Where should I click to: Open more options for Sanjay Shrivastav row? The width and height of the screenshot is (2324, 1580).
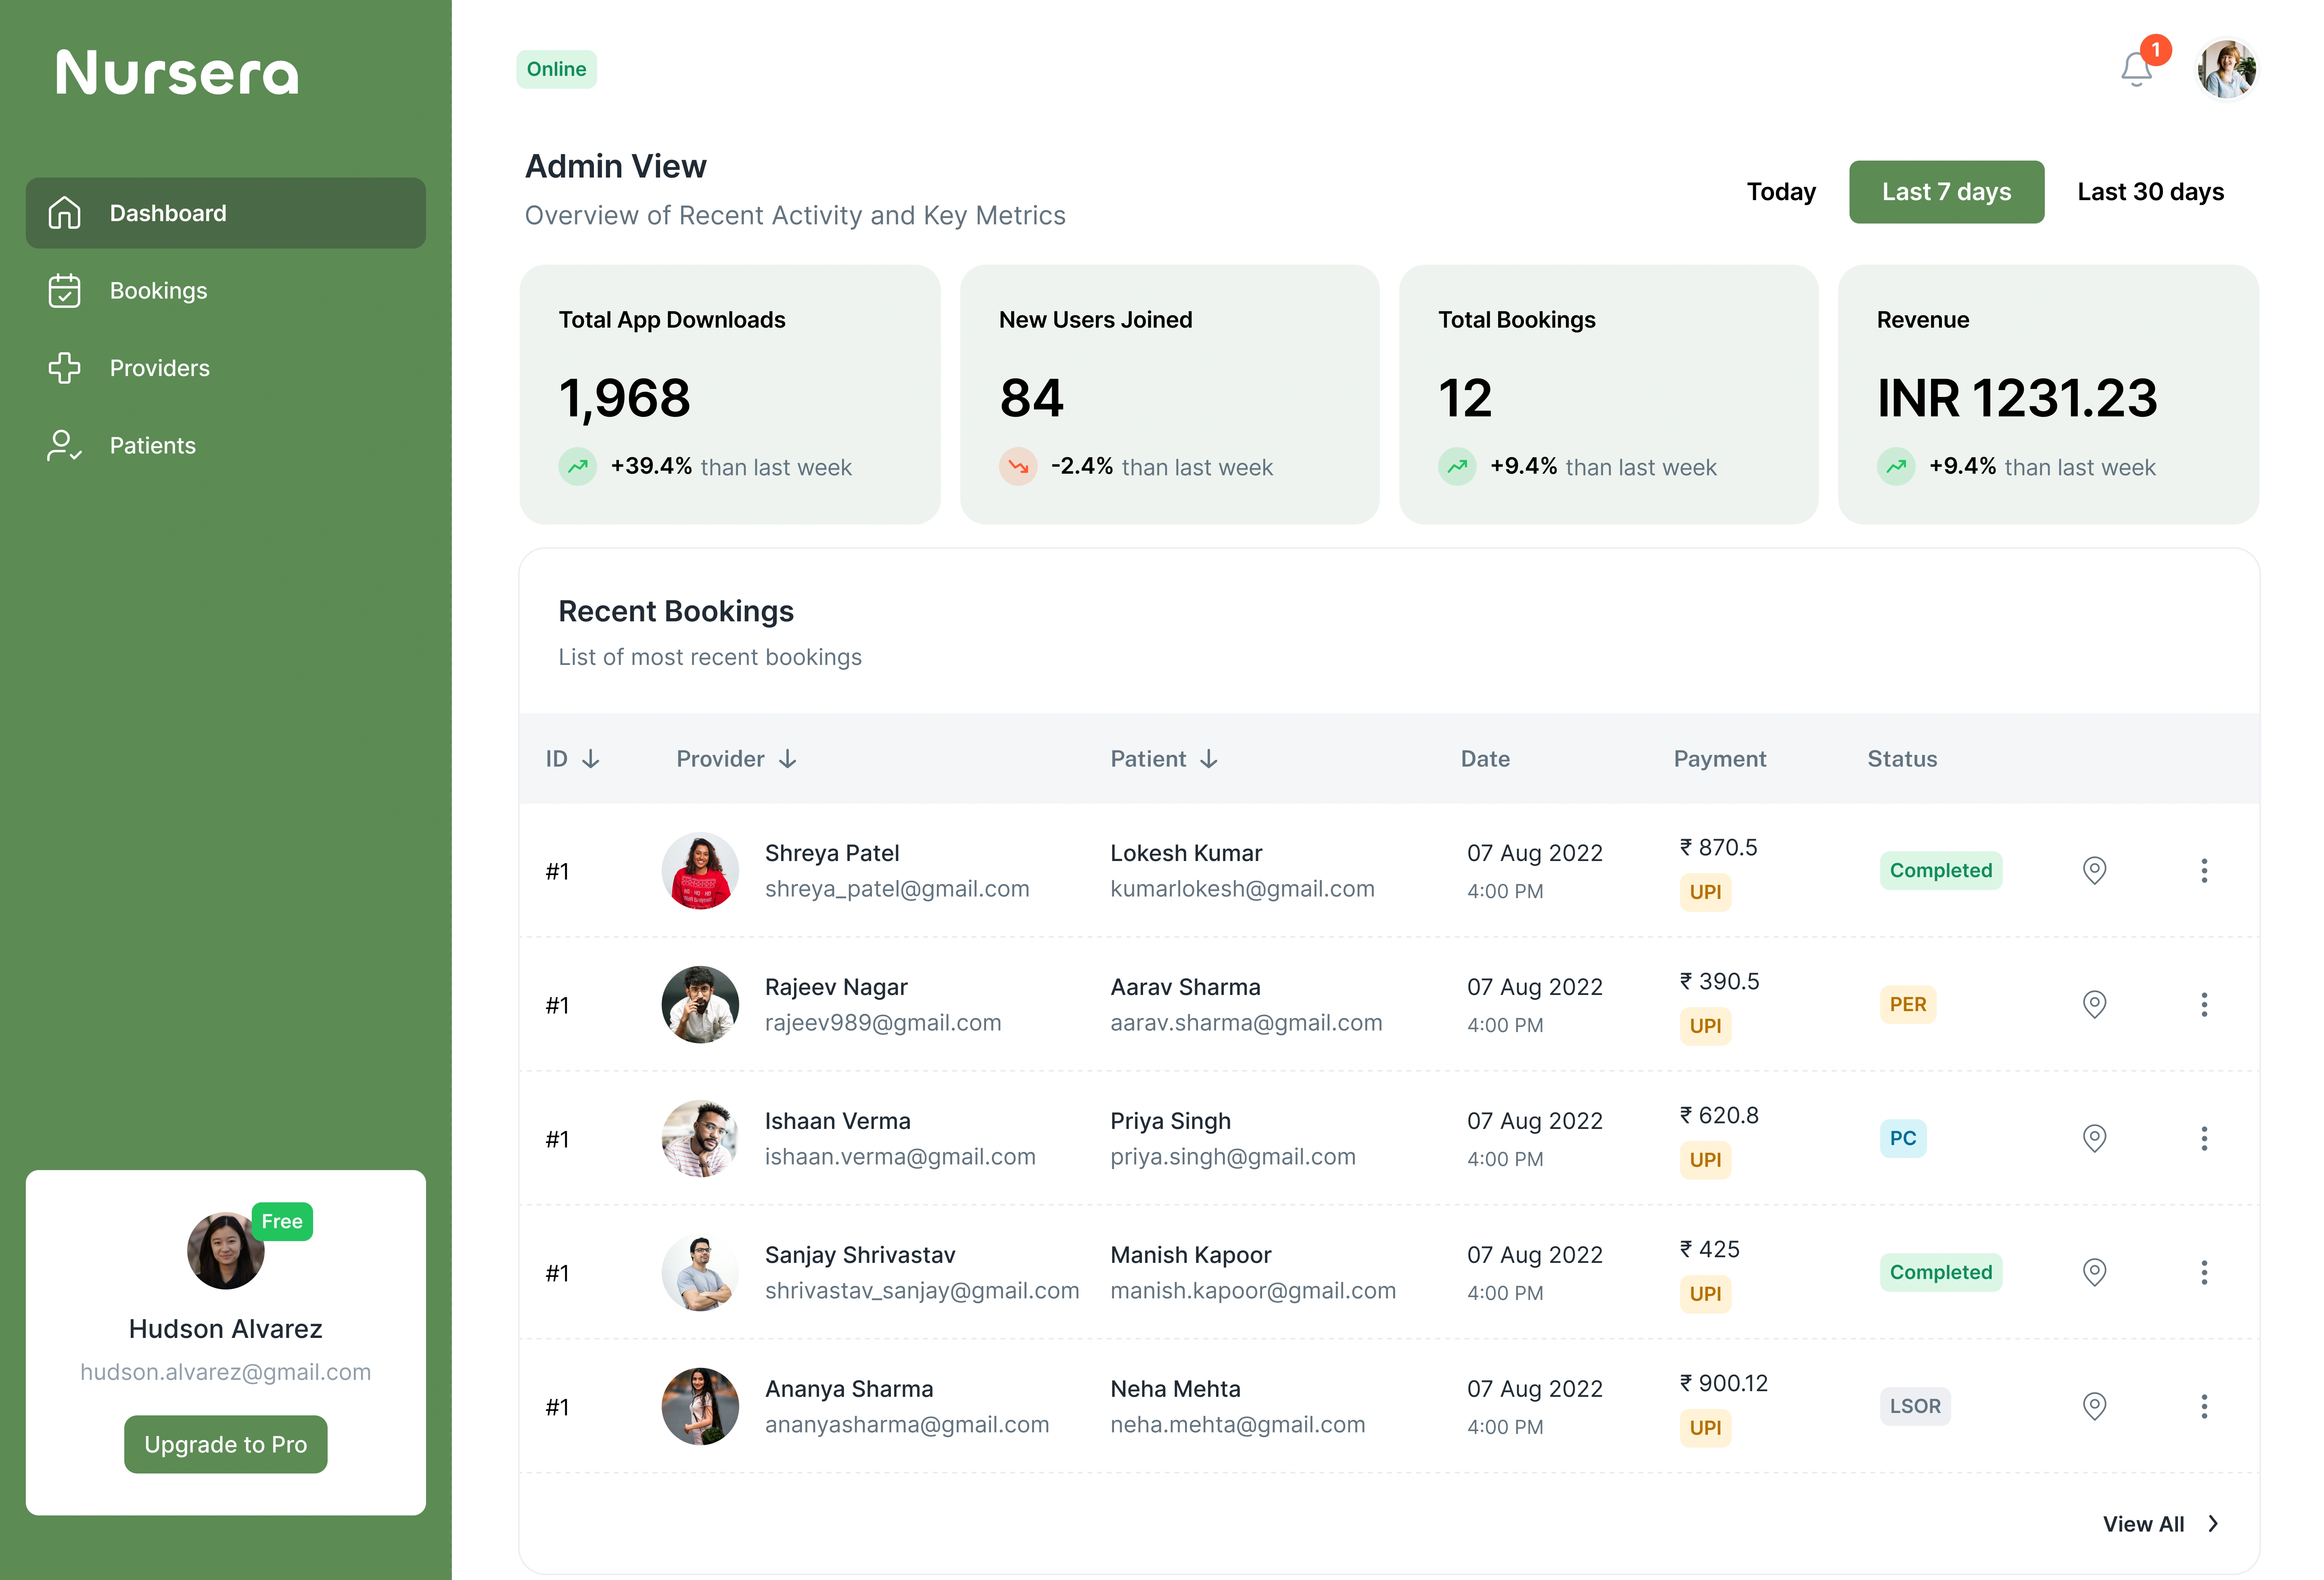click(x=2204, y=1272)
